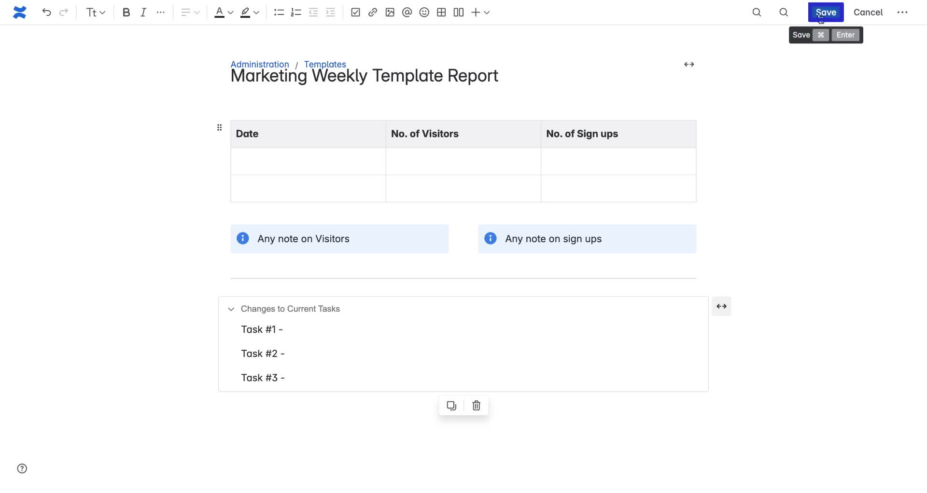Image resolution: width=927 pixels, height=493 pixels.
Task: Open the text color picker
Action: click(223, 13)
